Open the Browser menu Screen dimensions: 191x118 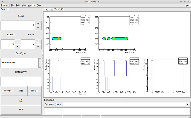click(x=4, y=5)
